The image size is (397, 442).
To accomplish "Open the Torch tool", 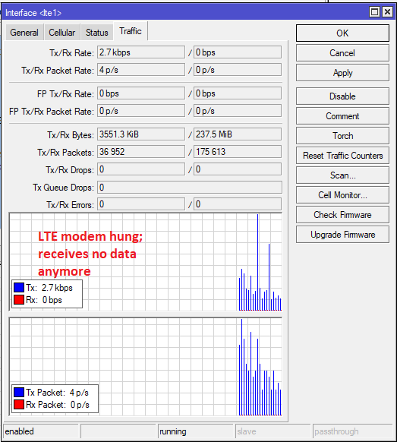I will pos(342,136).
